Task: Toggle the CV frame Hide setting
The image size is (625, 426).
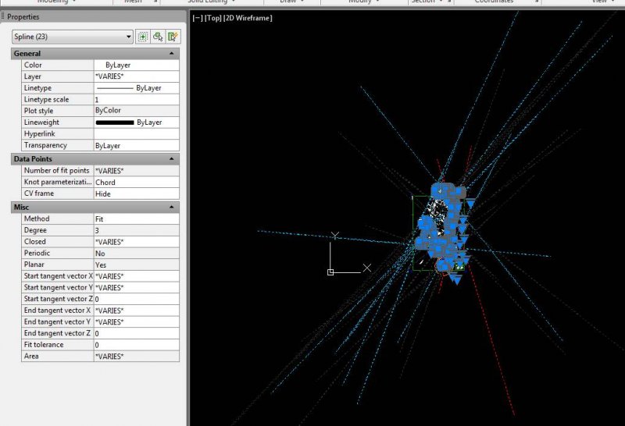Action: (x=136, y=193)
